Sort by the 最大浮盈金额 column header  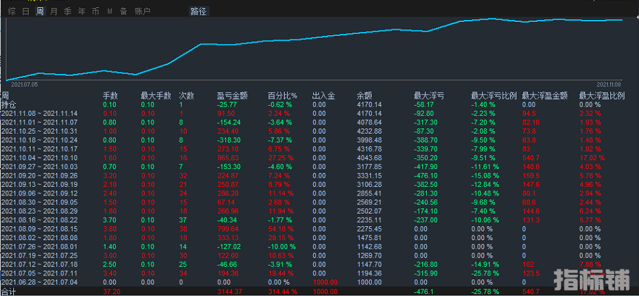coord(545,96)
